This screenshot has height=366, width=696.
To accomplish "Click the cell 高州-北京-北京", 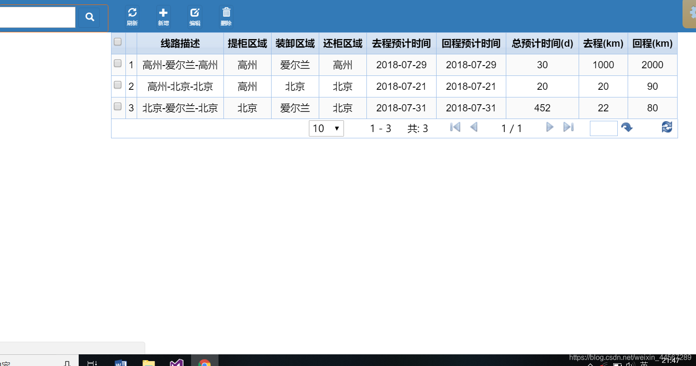I will [x=180, y=87].
